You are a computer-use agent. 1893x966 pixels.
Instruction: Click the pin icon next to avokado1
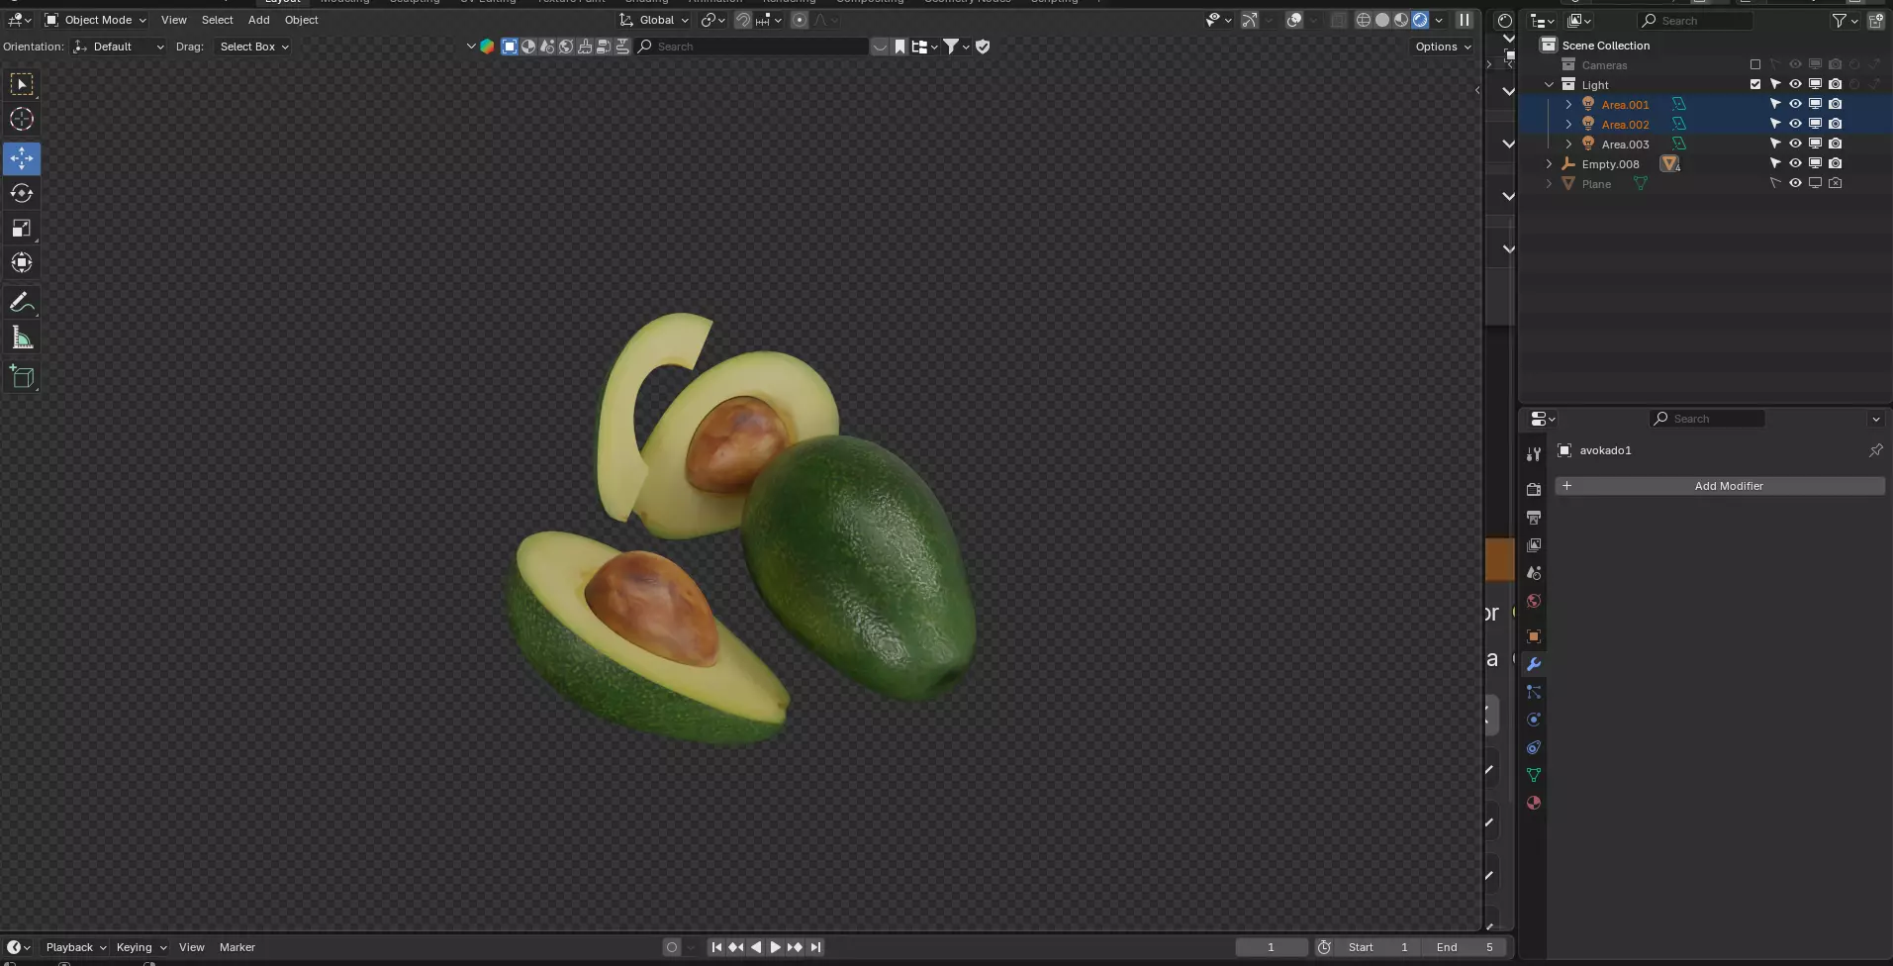click(1875, 450)
